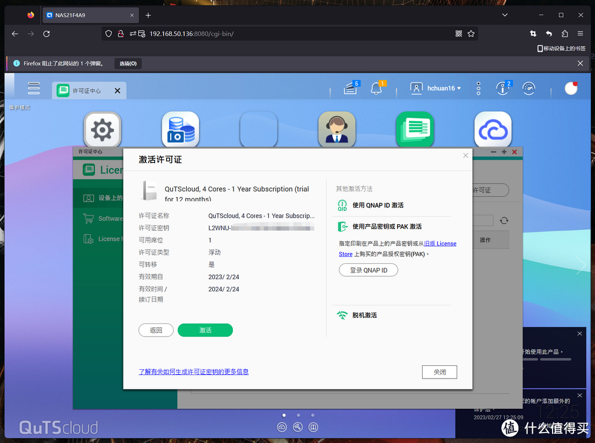Image resolution: width=595 pixels, height=443 pixels.
Task: Open the Firefox application menu
Action: [580, 34]
